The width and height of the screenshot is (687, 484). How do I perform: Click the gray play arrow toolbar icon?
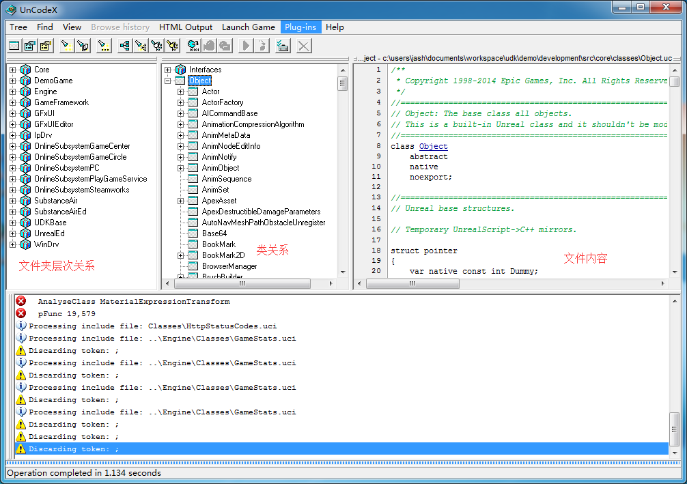[x=246, y=46]
